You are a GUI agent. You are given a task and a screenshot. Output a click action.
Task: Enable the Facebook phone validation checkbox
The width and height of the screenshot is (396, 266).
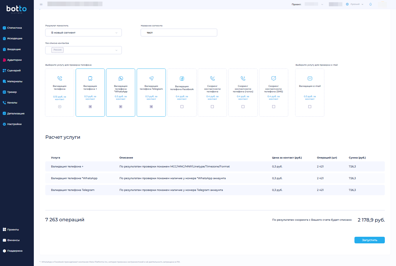tap(182, 107)
